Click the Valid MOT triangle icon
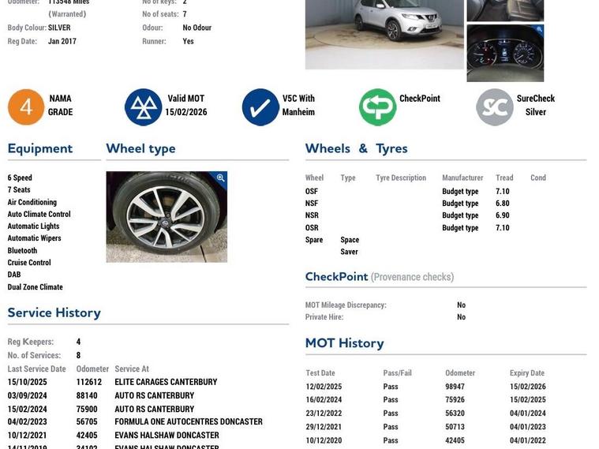The width and height of the screenshot is (599, 449). tap(143, 107)
